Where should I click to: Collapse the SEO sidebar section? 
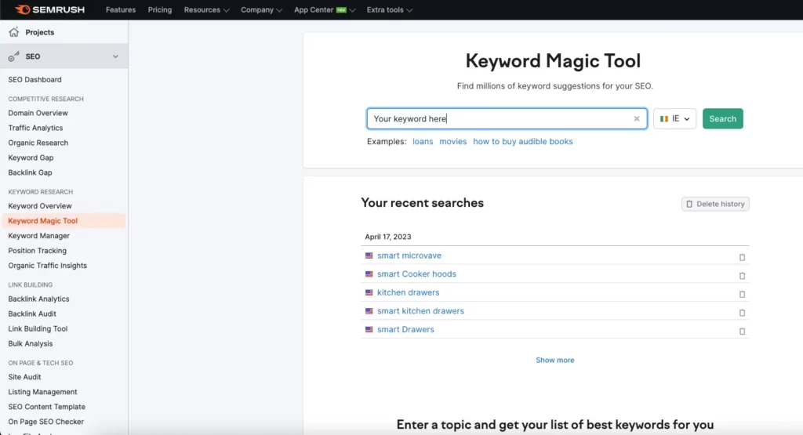115,56
